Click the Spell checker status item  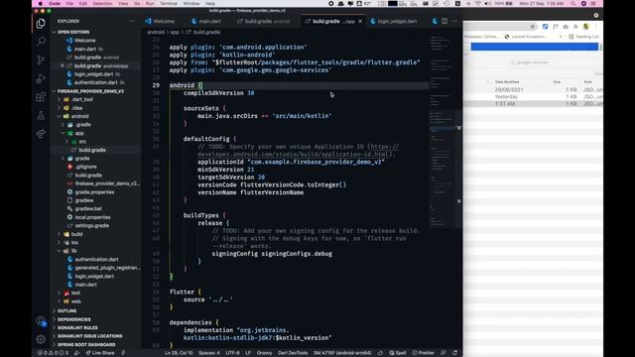coord(398,353)
